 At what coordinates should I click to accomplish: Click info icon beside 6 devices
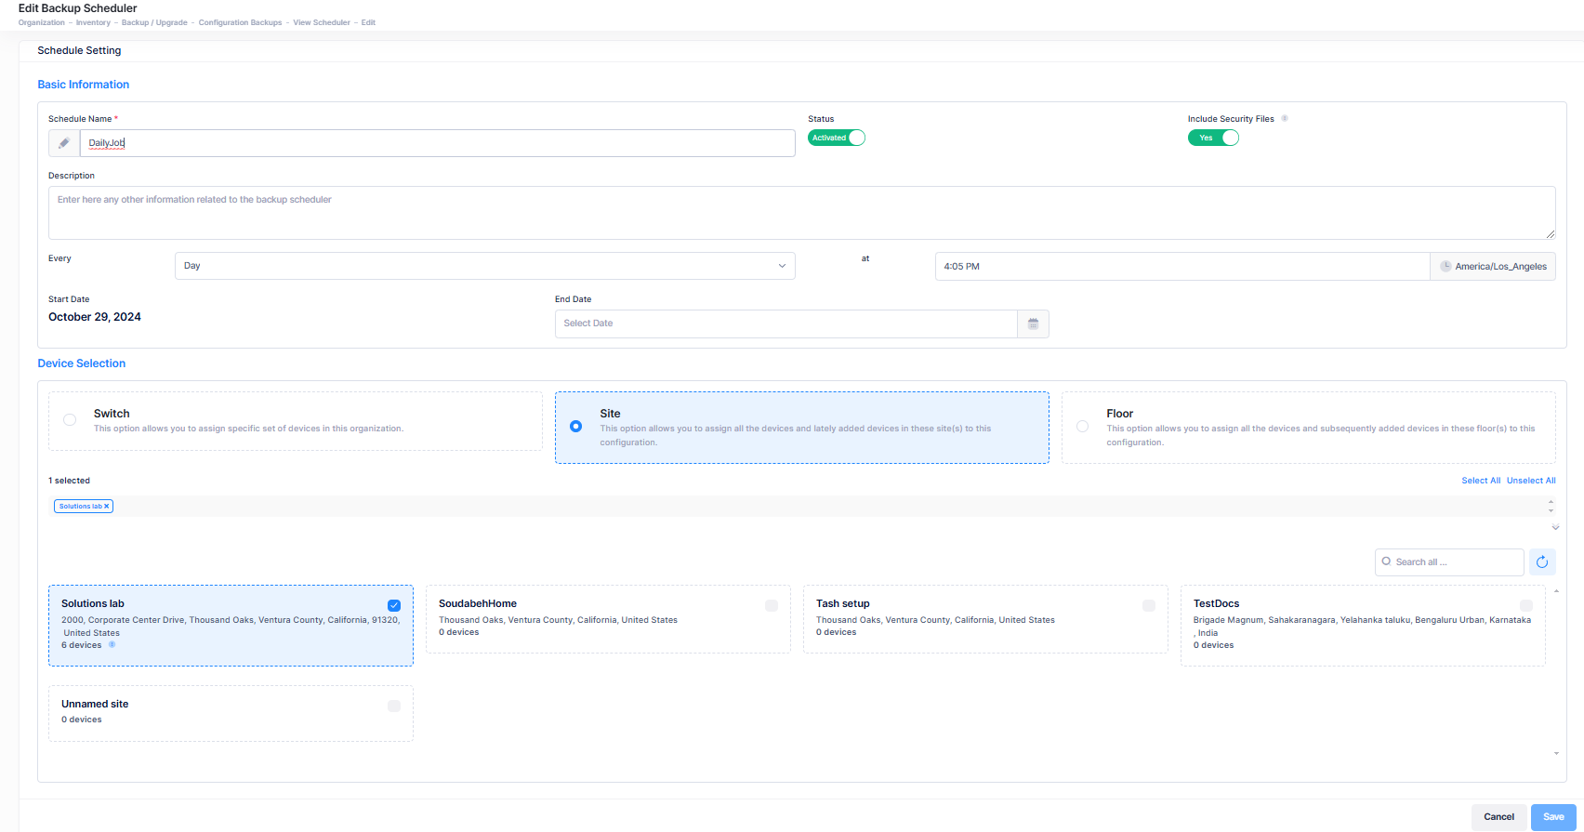click(x=112, y=644)
